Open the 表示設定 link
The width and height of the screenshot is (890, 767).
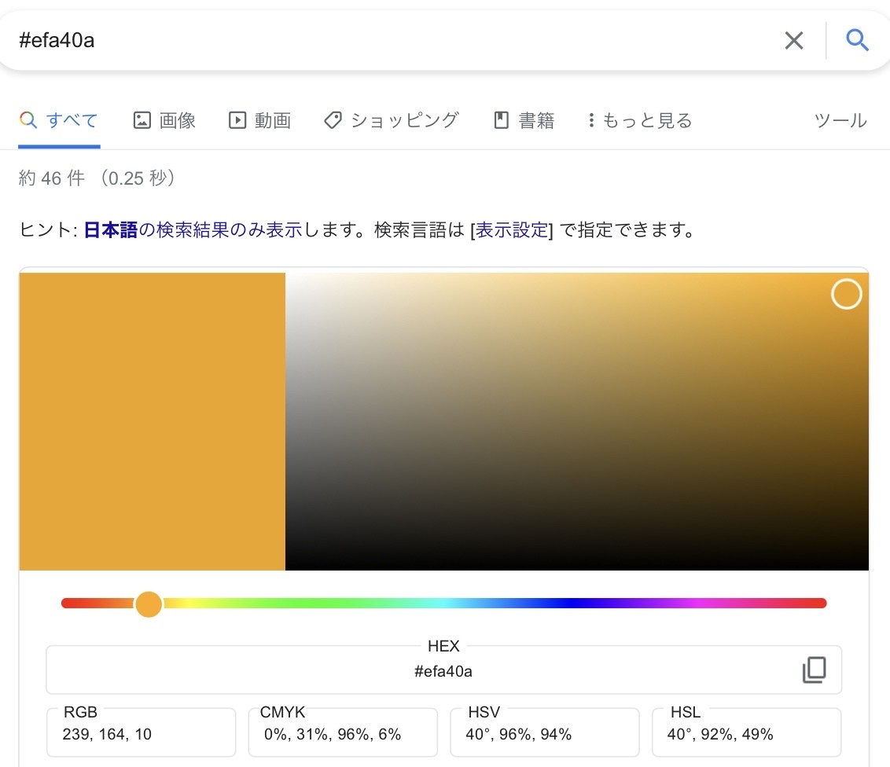pyautogui.click(x=512, y=230)
